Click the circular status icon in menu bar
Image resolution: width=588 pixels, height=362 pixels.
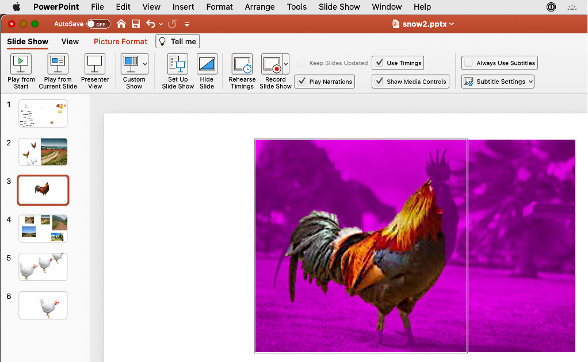tap(551, 7)
